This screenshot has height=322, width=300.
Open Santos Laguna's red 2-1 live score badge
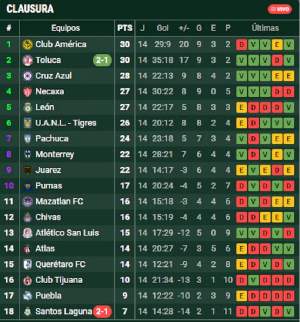click(102, 312)
